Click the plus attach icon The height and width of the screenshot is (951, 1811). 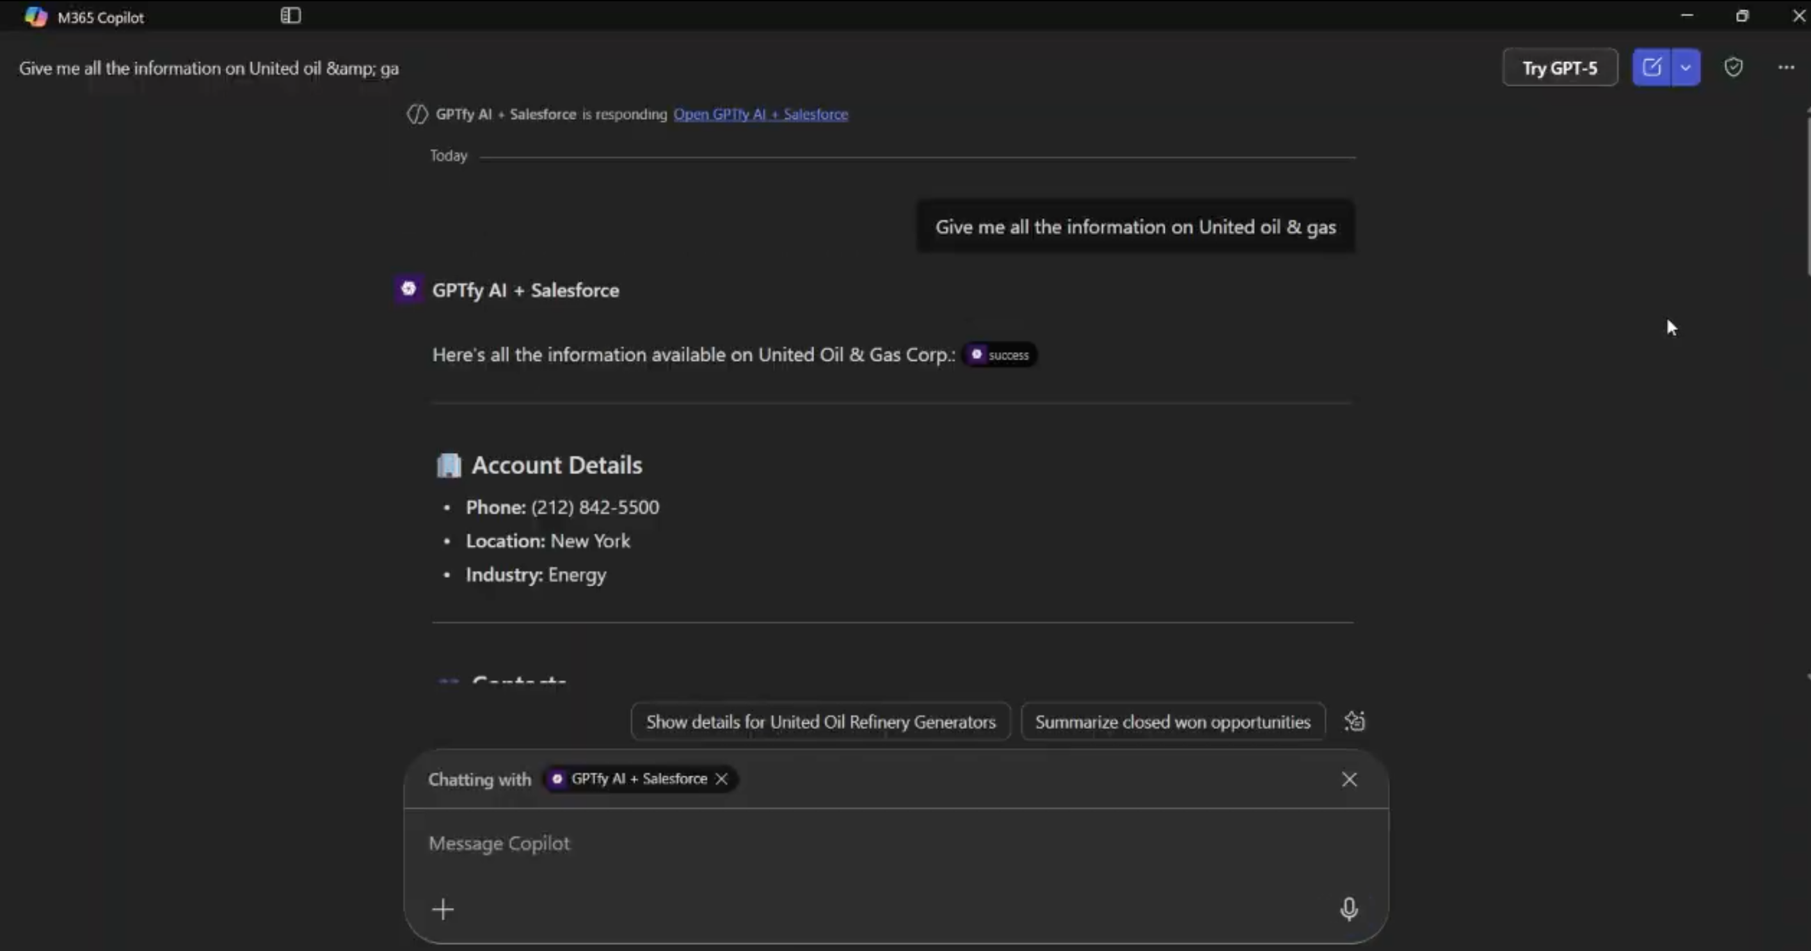pyautogui.click(x=443, y=909)
